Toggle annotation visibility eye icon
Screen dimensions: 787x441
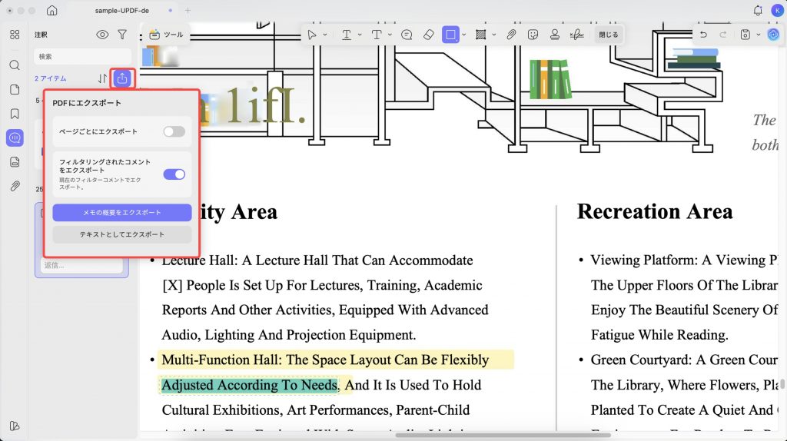(x=102, y=35)
